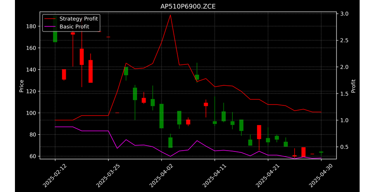Click the Price axis label
The width and height of the screenshot is (375, 192).
(21, 86)
